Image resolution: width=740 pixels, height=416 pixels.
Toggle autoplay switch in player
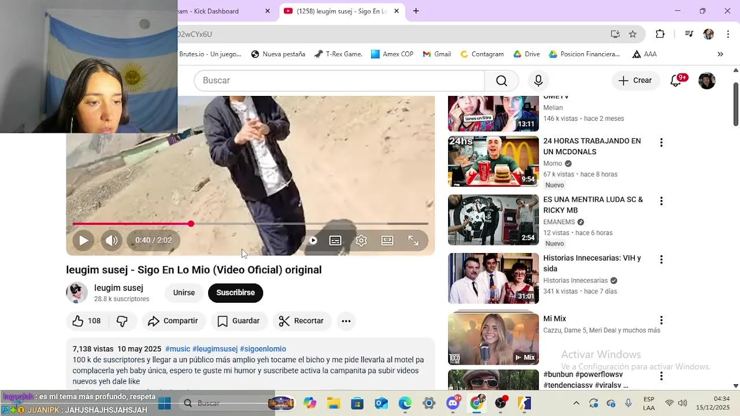(x=313, y=240)
